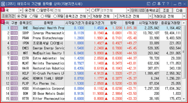
Task: Click the 종목명 column header
Action: tap(48, 23)
